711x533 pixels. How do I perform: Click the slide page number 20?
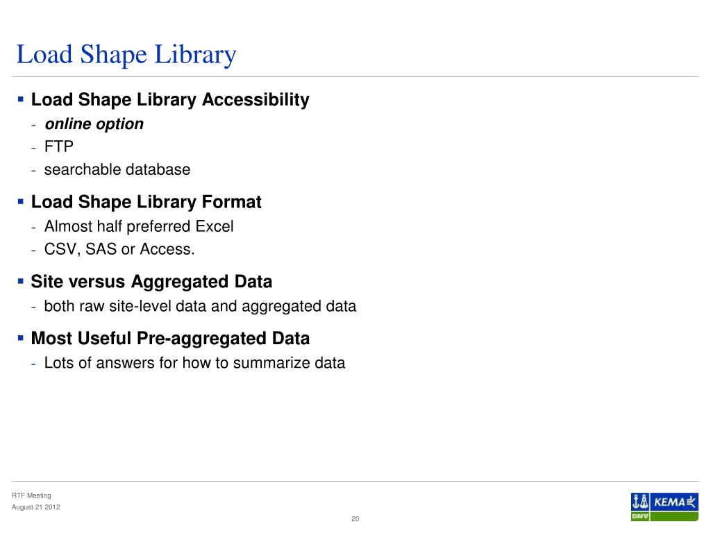[x=355, y=518]
